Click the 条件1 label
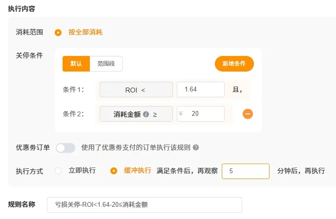 (x=74, y=90)
